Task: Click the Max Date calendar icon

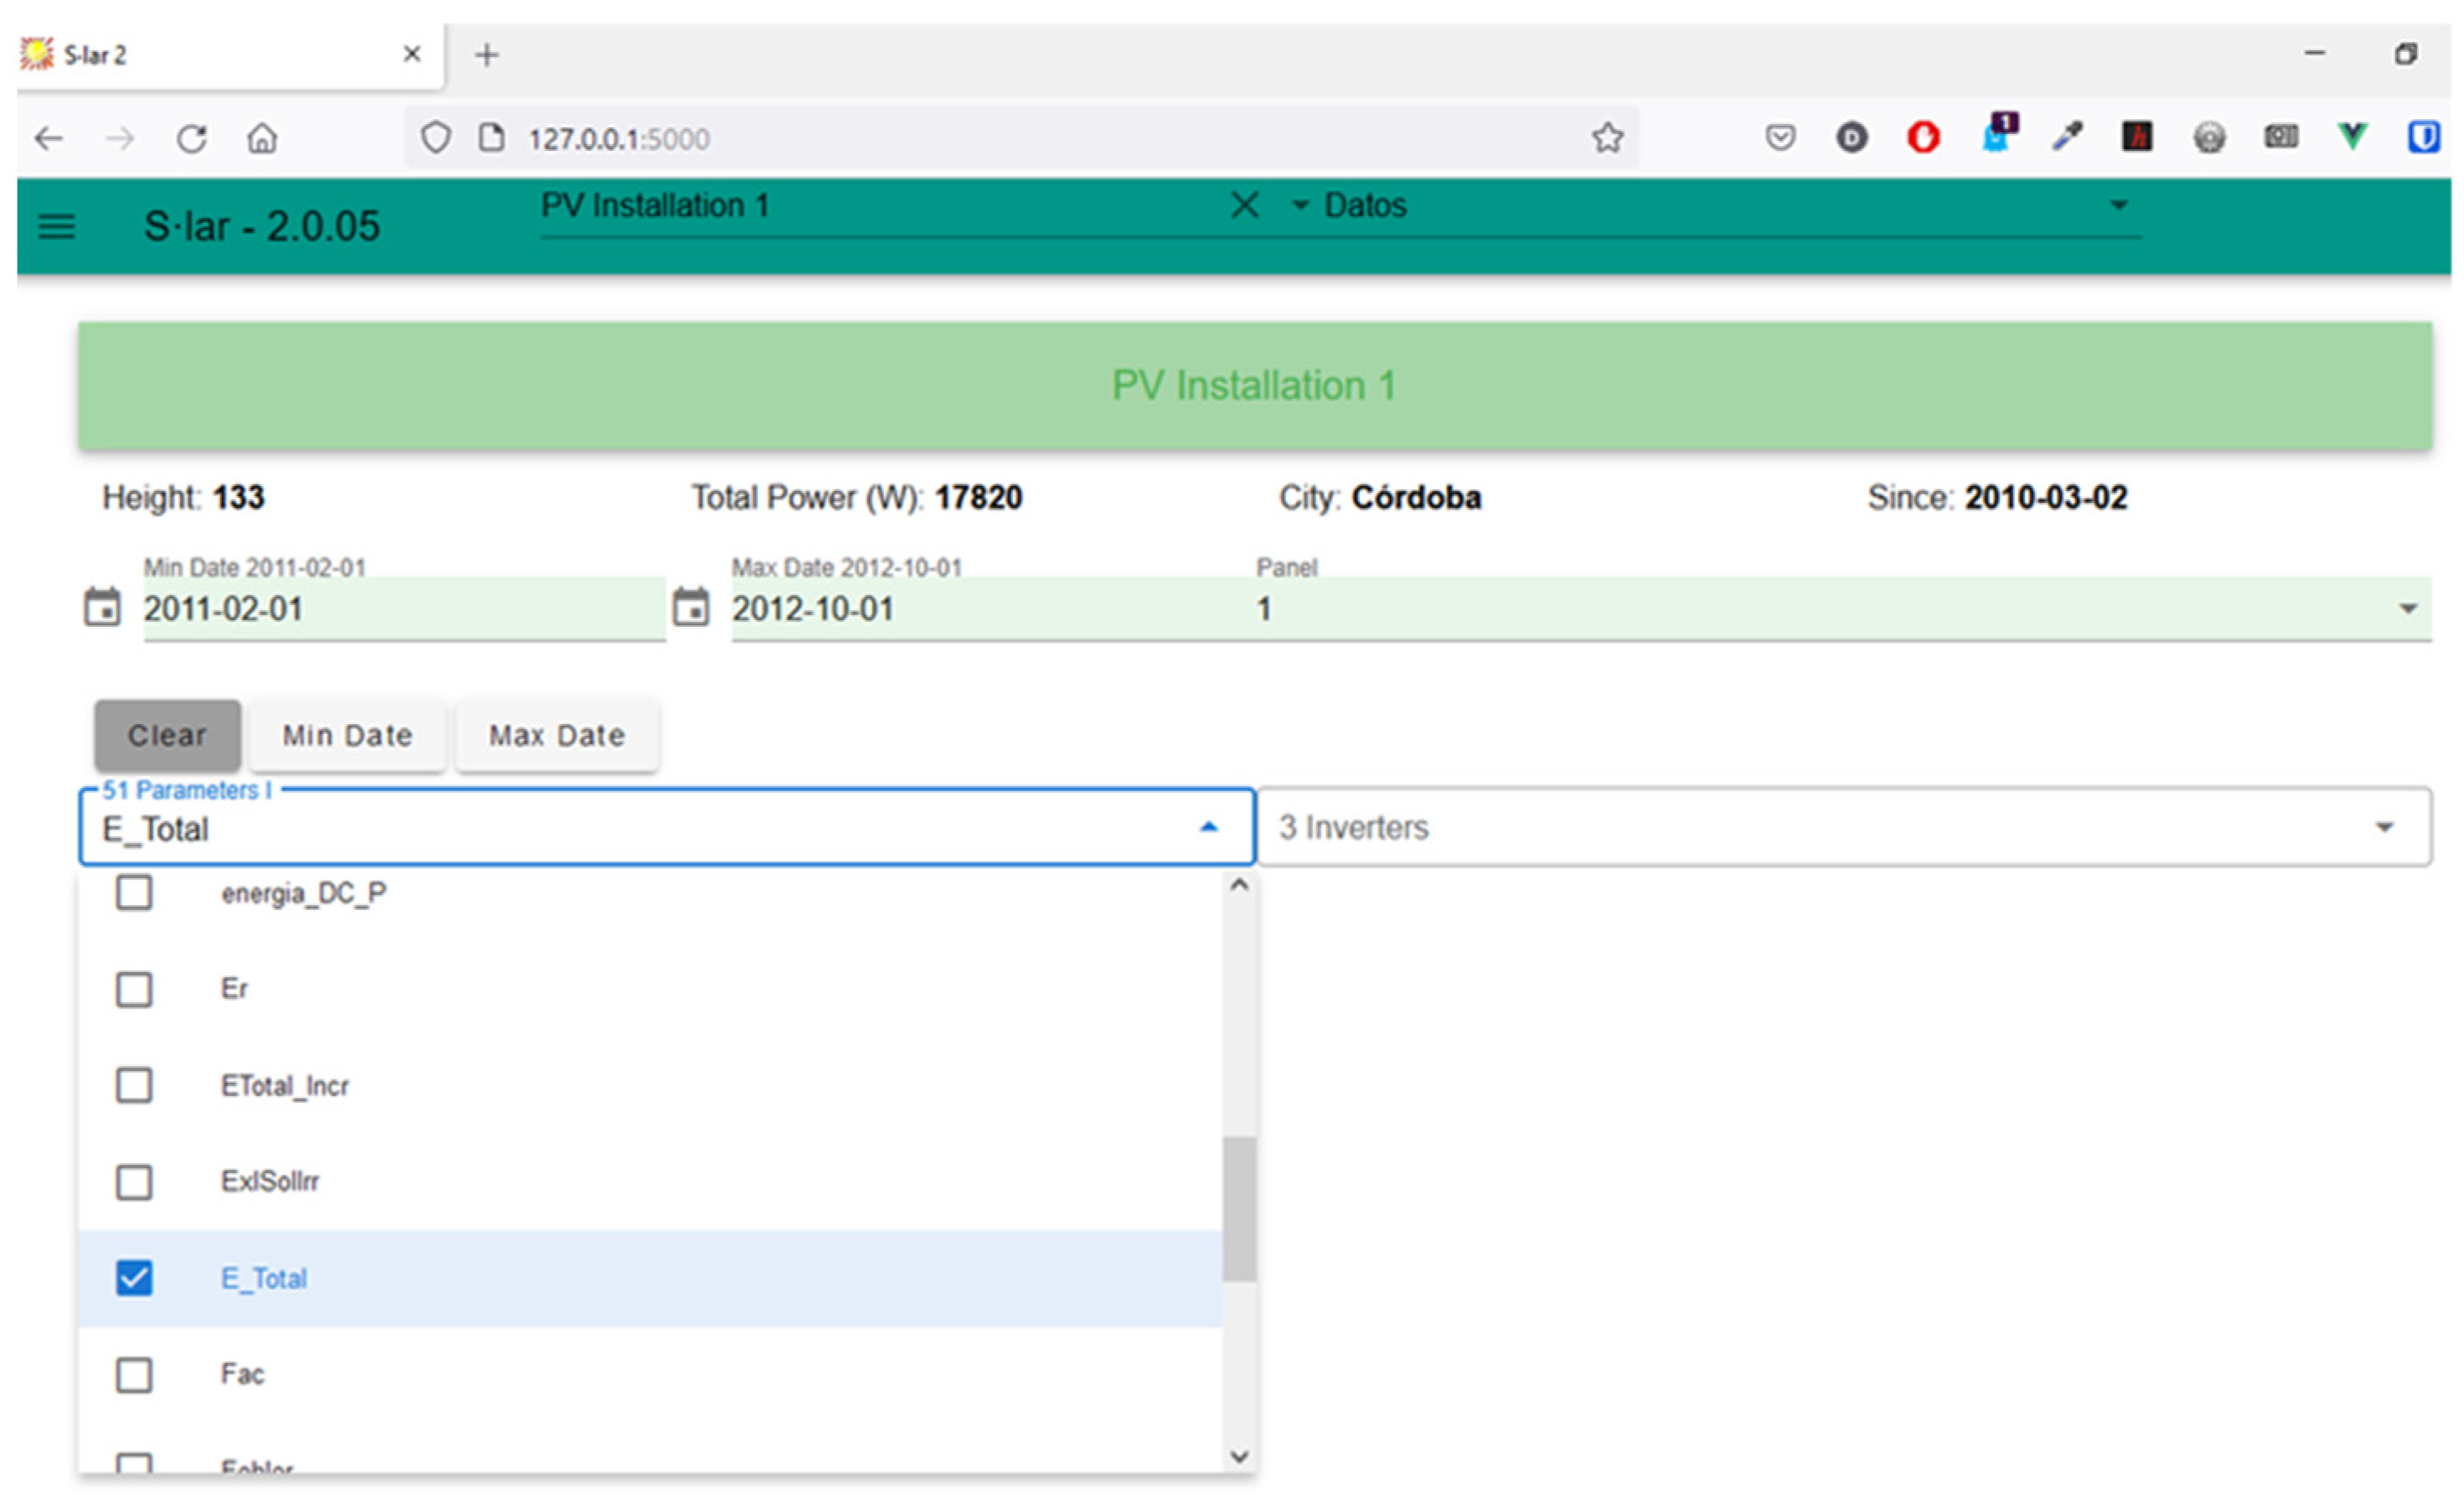Action: 690,607
